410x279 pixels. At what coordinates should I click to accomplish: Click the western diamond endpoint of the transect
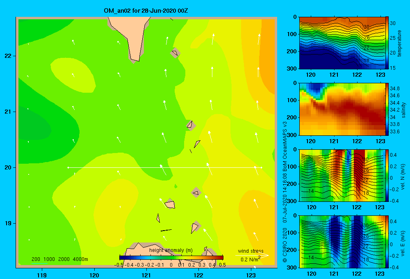coord(68,167)
